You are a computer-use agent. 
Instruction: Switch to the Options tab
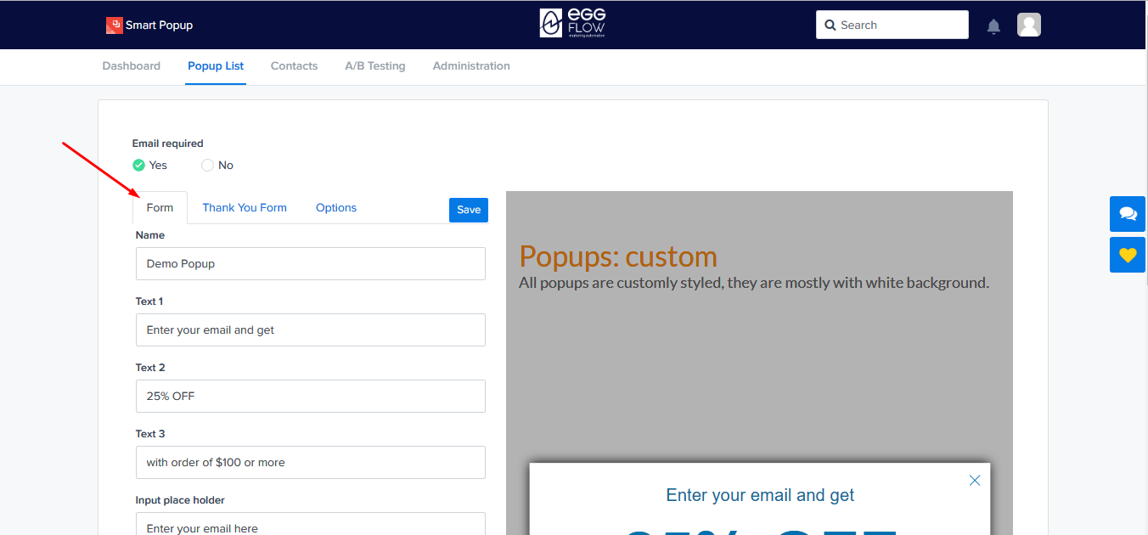(336, 208)
